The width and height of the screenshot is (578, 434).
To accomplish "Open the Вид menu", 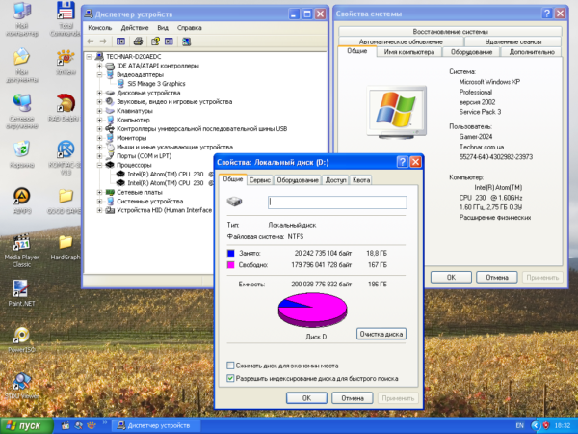I will pos(163,28).
